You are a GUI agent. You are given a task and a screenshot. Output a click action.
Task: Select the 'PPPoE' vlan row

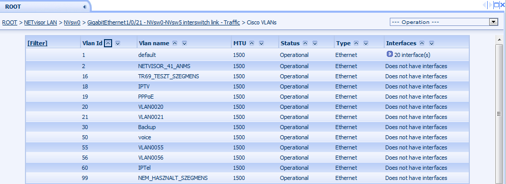(x=247, y=97)
